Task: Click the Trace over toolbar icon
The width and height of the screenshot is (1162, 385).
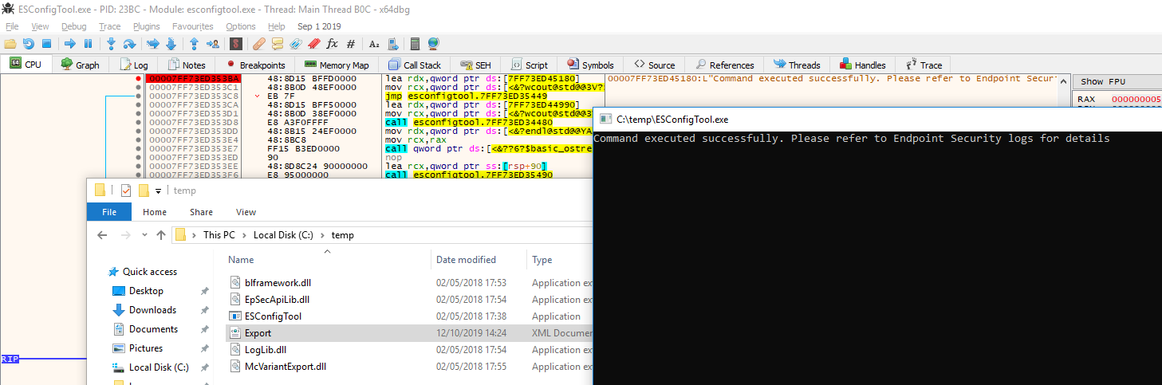Action: tap(171, 44)
